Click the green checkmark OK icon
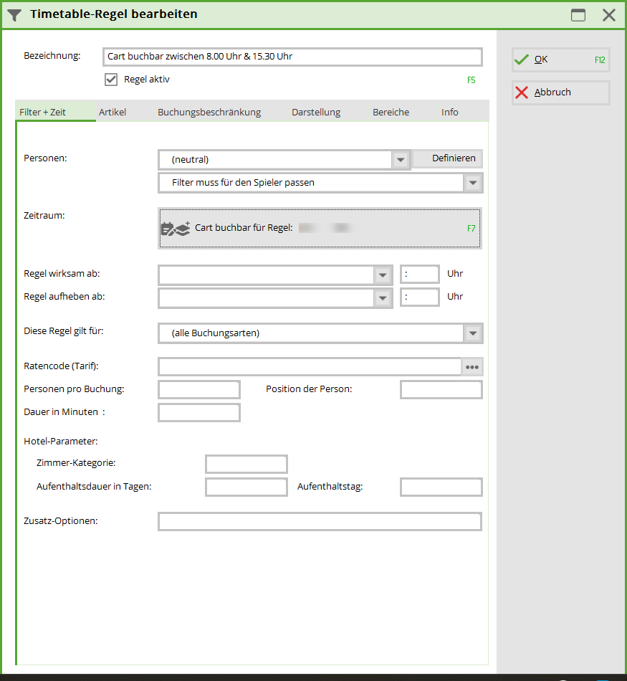Viewport: 627px width, 681px height. click(522, 59)
